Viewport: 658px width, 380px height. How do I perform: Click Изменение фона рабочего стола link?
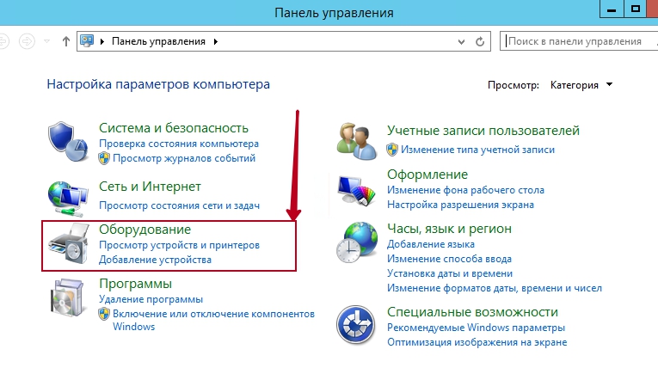(465, 190)
